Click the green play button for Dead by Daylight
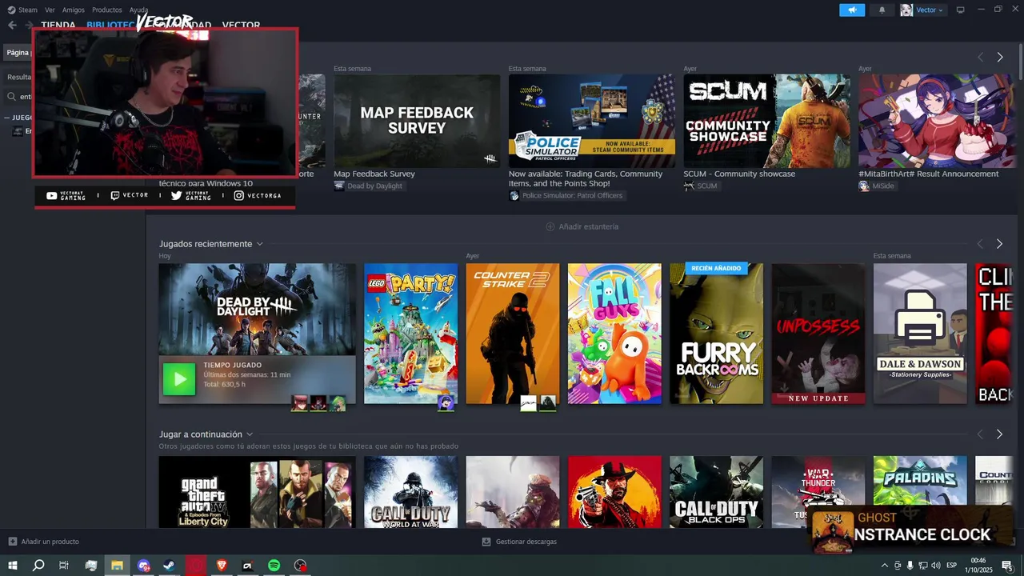 click(179, 379)
